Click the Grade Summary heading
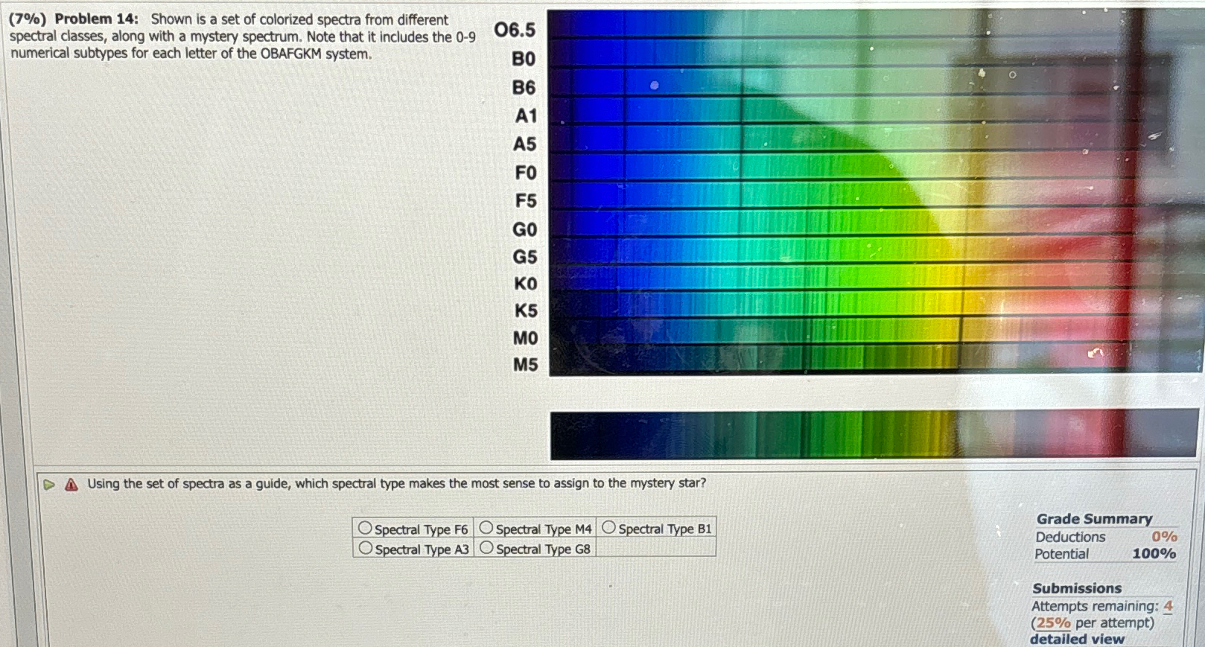 [1094, 519]
